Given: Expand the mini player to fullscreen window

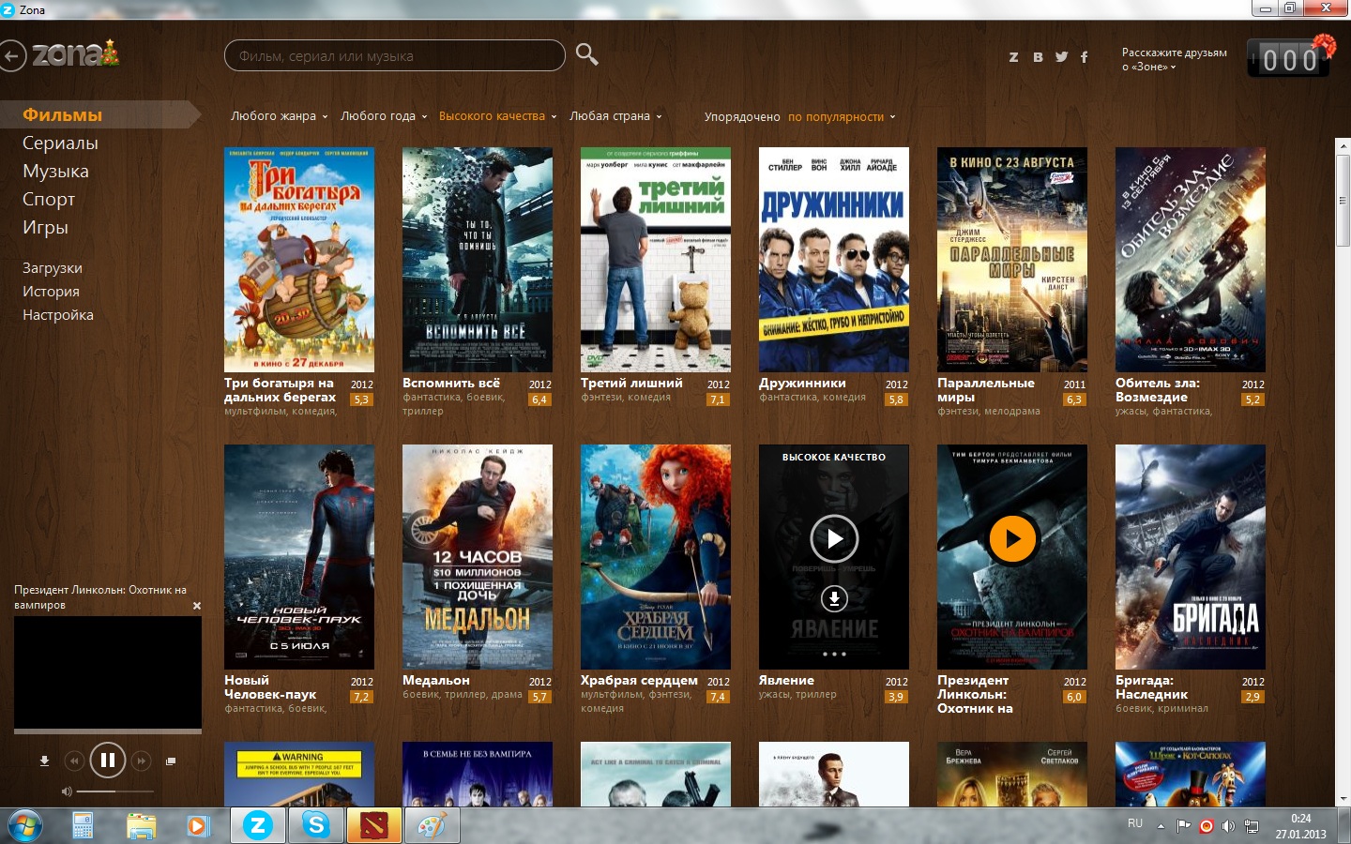Looking at the screenshot, I should [171, 761].
